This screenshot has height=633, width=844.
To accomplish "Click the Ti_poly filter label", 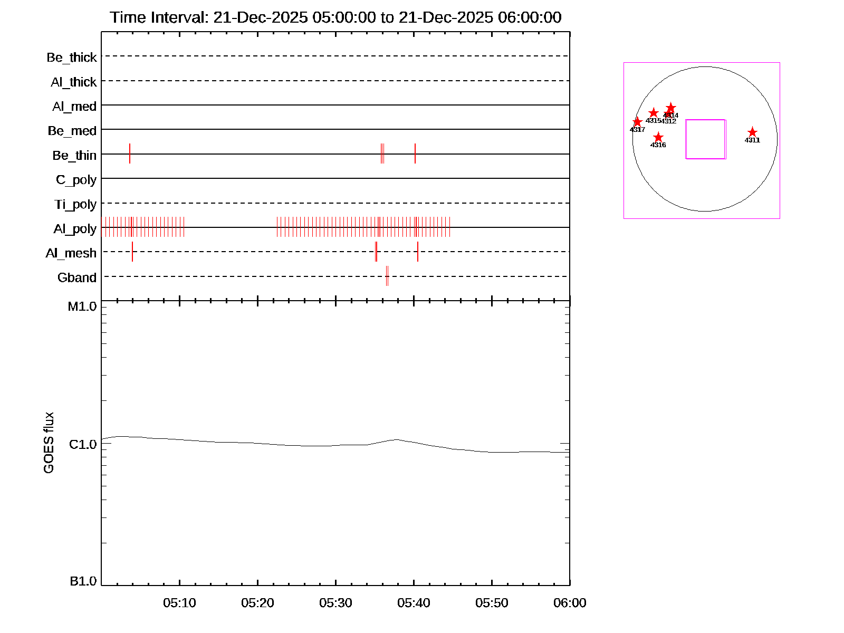I will point(75,204).
